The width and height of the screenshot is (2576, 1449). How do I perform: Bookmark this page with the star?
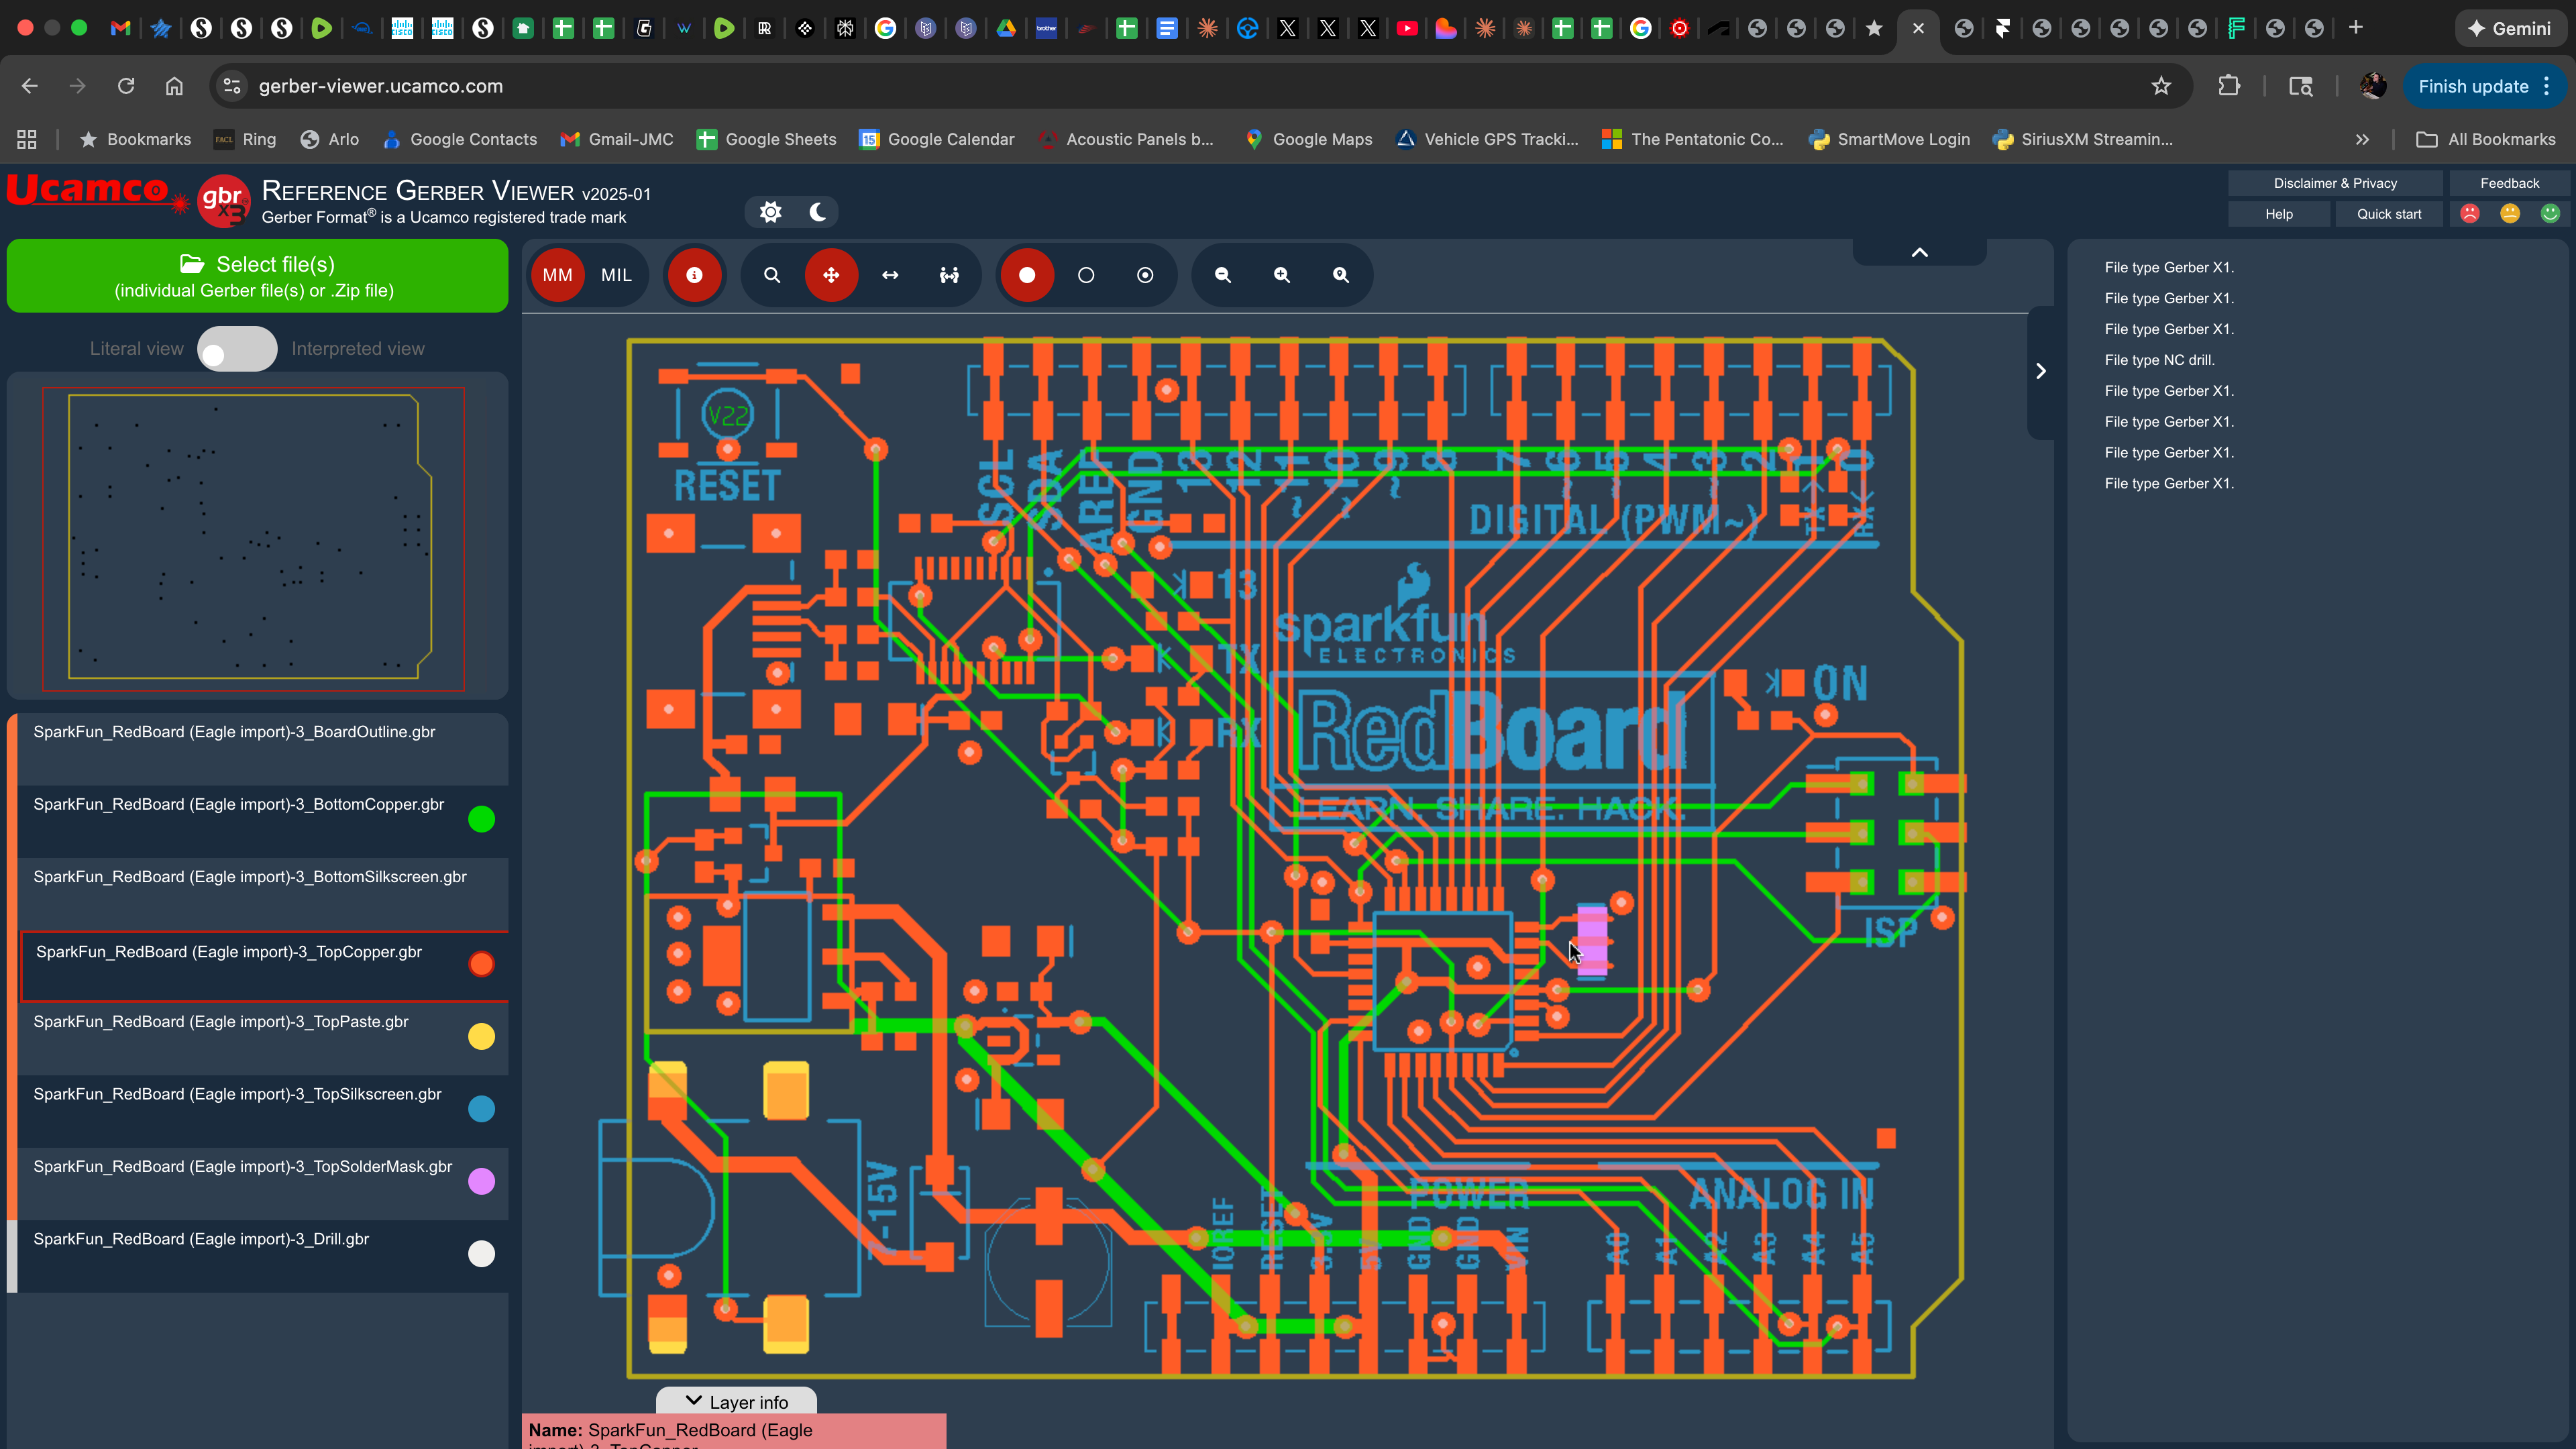[x=2161, y=86]
